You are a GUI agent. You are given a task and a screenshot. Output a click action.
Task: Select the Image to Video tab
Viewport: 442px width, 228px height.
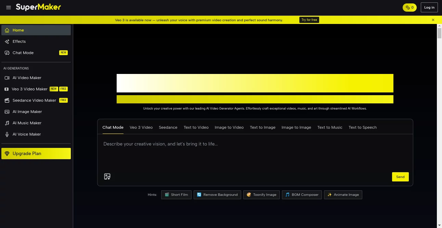pyautogui.click(x=229, y=127)
